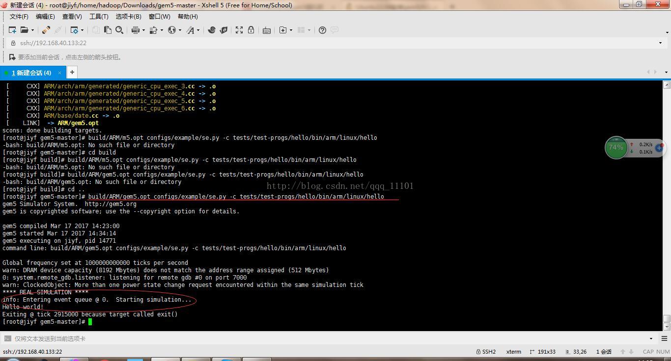Click the floating widget blue plus button
Screen dimensions: 671x361
pos(659,148)
